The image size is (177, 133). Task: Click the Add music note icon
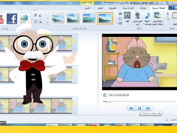point(147,15)
